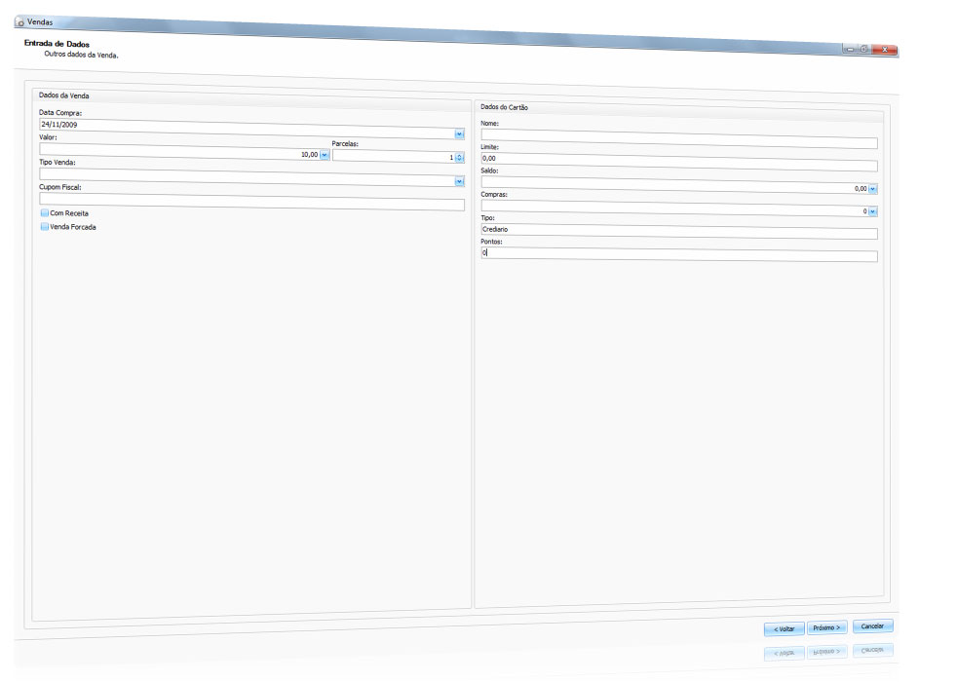Screen dimensions: 957x682
Task: Open the Valor calculator dropdown arrow
Action: tap(325, 155)
